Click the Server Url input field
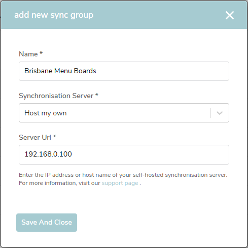 124,154
